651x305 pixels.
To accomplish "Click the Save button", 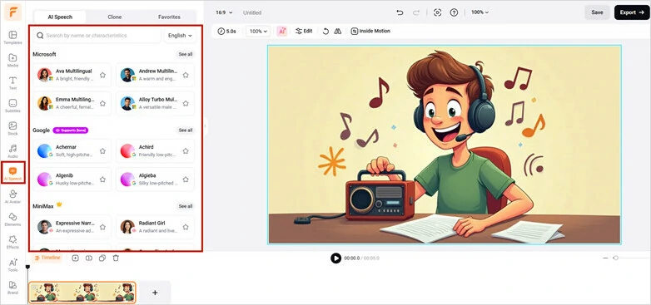I will (x=597, y=12).
